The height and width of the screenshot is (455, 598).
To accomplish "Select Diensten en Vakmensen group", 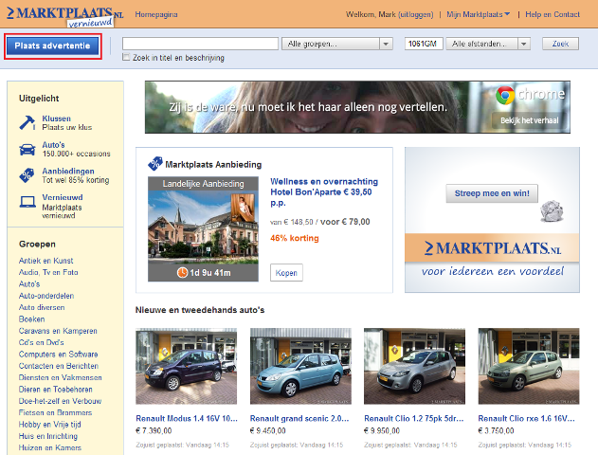I will pos(61,377).
